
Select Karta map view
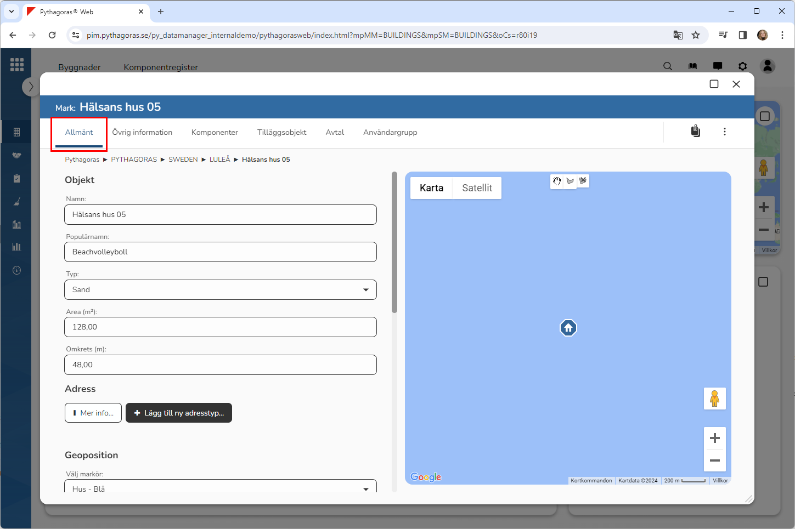click(431, 188)
